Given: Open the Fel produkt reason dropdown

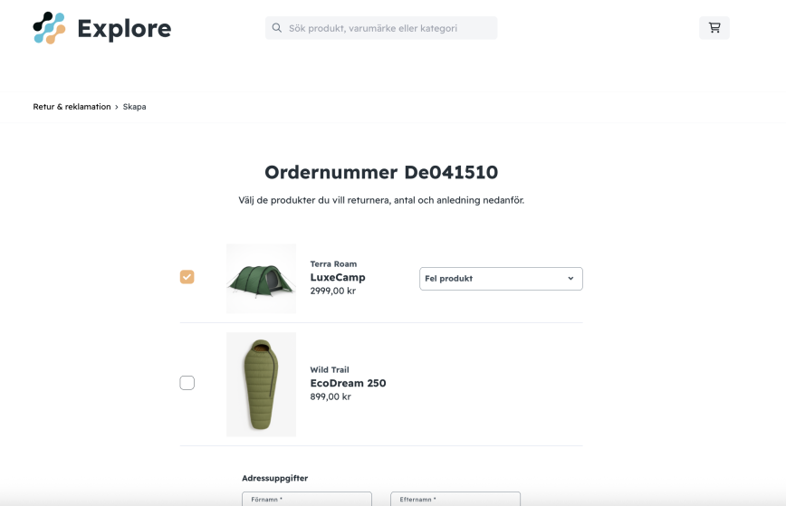Looking at the screenshot, I should coord(501,279).
